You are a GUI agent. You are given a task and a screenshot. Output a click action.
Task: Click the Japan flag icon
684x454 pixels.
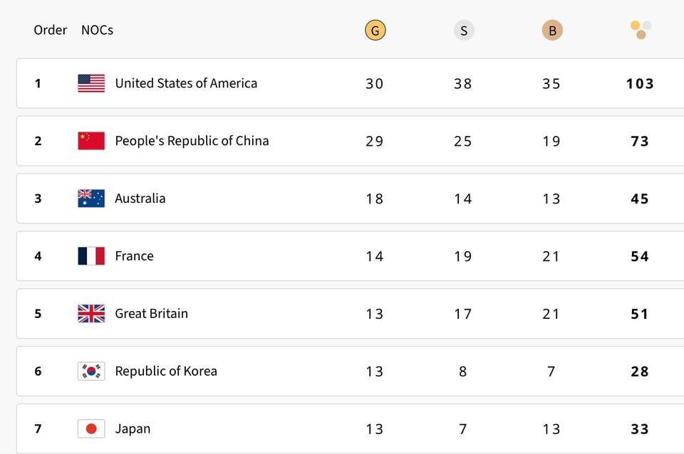coord(91,429)
